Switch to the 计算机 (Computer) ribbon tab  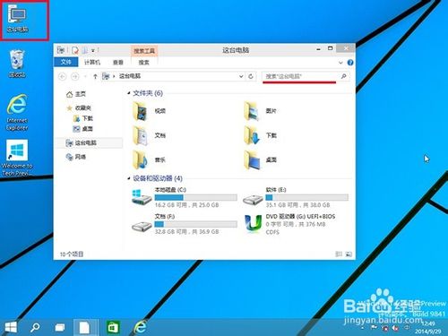(x=92, y=62)
